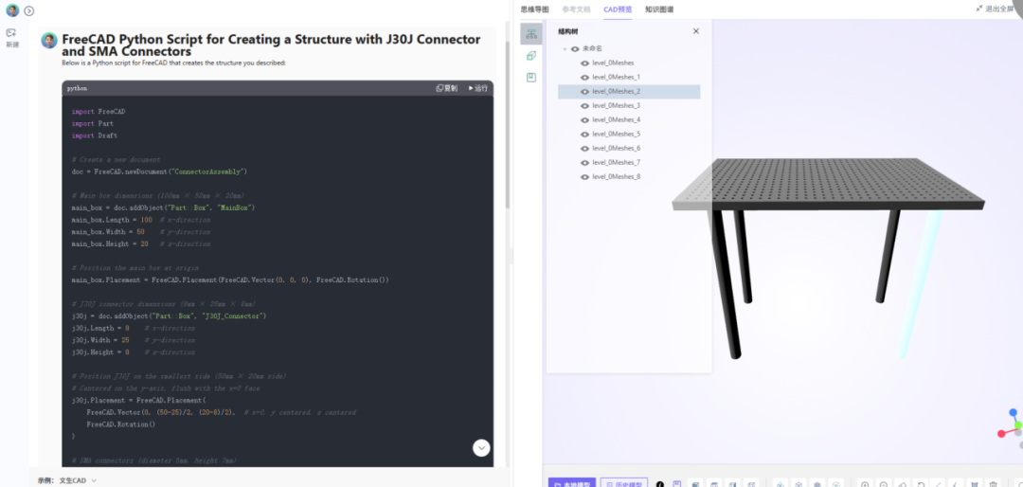
Task: Hide level_0Meshes_4 via eye icon
Action: [x=584, y=120]
